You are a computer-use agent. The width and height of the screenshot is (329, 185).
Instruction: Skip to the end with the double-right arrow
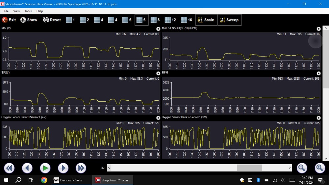81,168
